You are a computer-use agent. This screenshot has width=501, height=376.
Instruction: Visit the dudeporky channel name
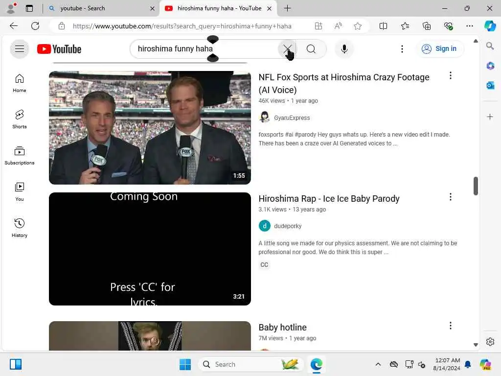288,226
